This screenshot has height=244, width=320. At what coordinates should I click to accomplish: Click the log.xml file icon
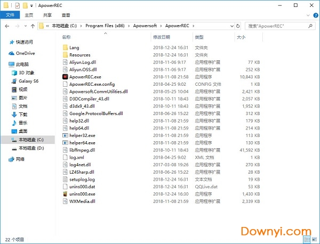click(65, 157)
